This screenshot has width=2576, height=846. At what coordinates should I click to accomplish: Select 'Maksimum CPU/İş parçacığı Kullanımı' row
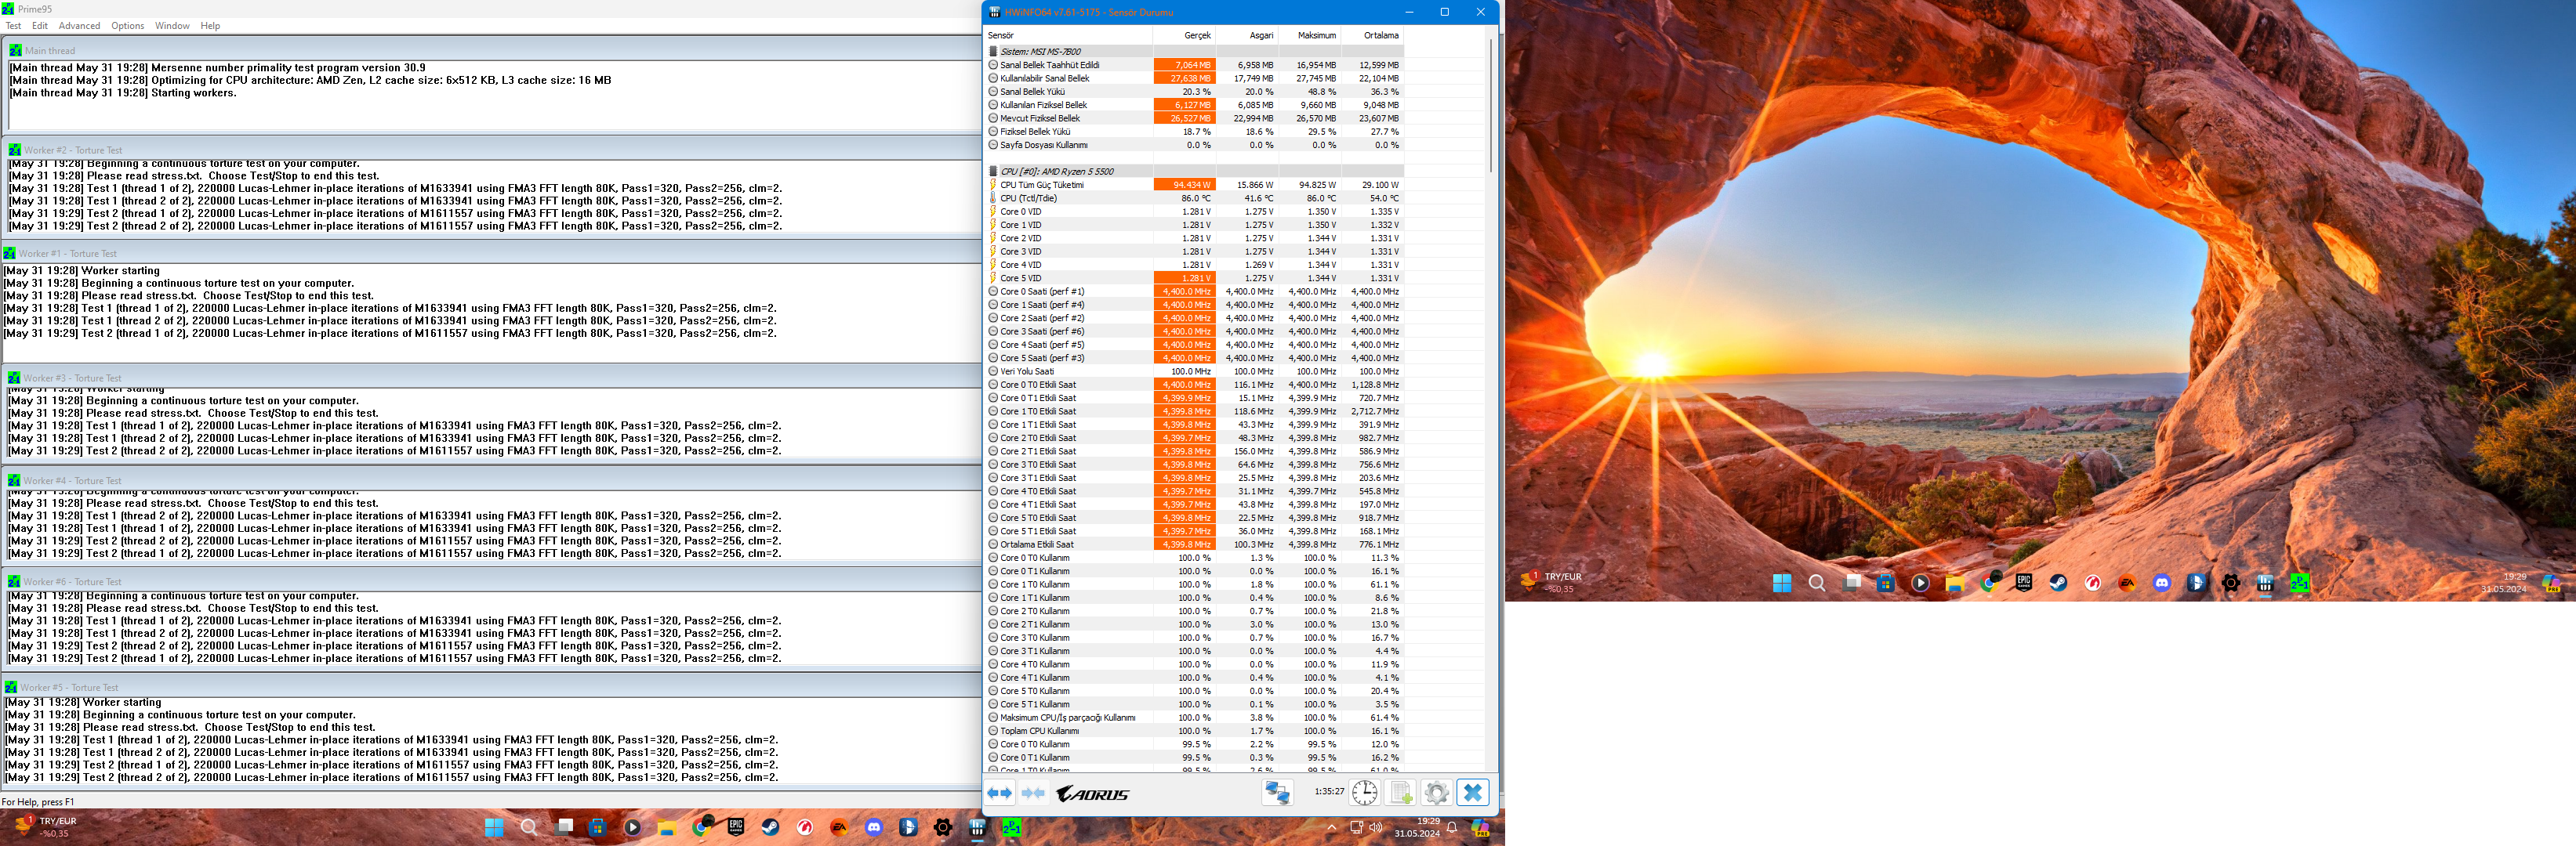(x=1194, y=718)
